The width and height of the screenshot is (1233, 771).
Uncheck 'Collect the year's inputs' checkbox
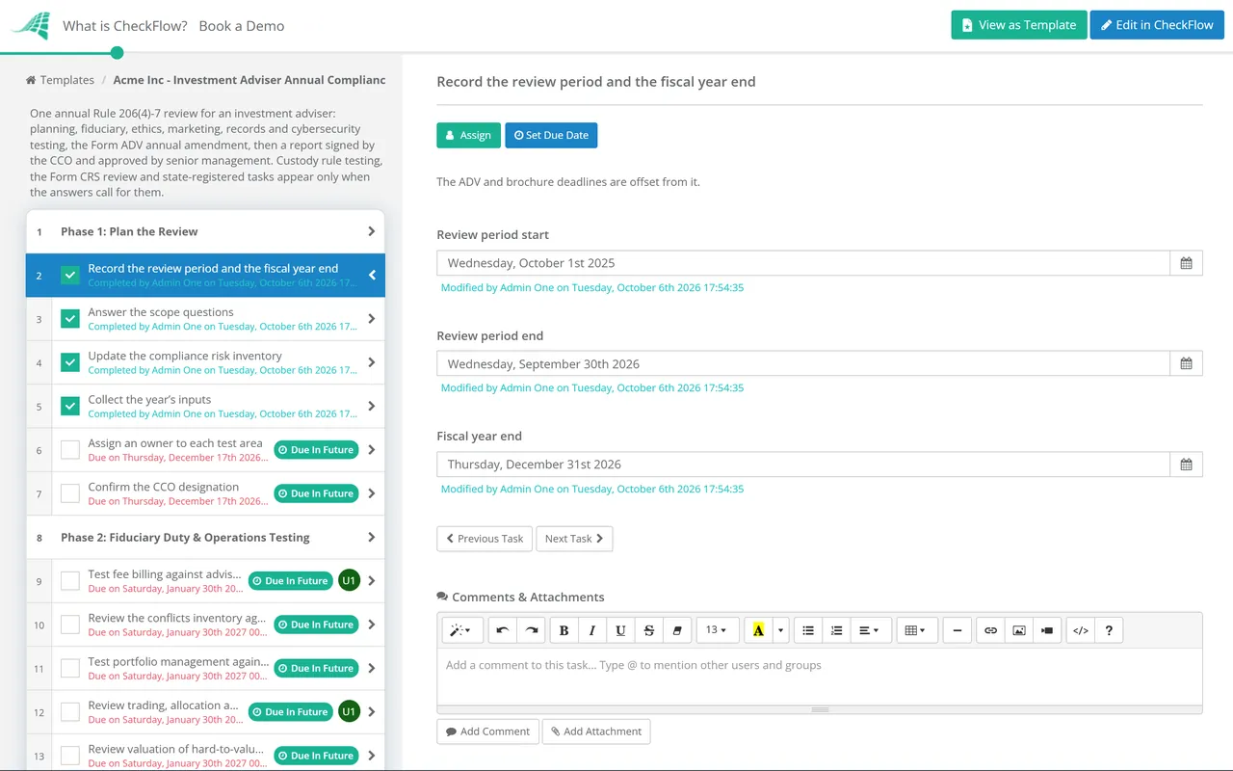(x=70, y=406)
